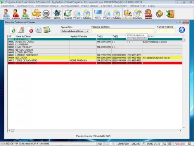Viewport: 194px width, 146px height.
Task: Click the Consultar barcode icon
Action: coord(46,14)
